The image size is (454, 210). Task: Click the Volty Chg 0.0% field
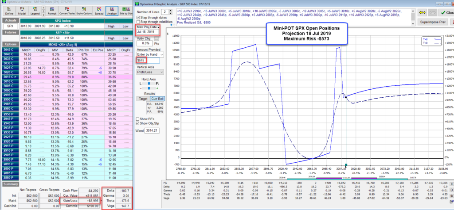(145, 43)
